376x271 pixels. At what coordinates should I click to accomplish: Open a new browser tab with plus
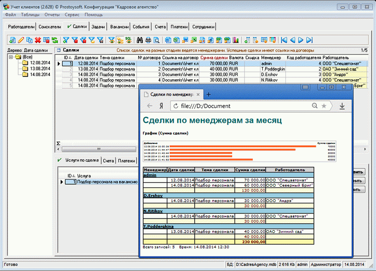(x=209, y=94)
